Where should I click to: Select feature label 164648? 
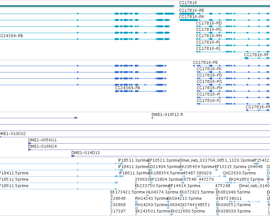coord(255,167)
